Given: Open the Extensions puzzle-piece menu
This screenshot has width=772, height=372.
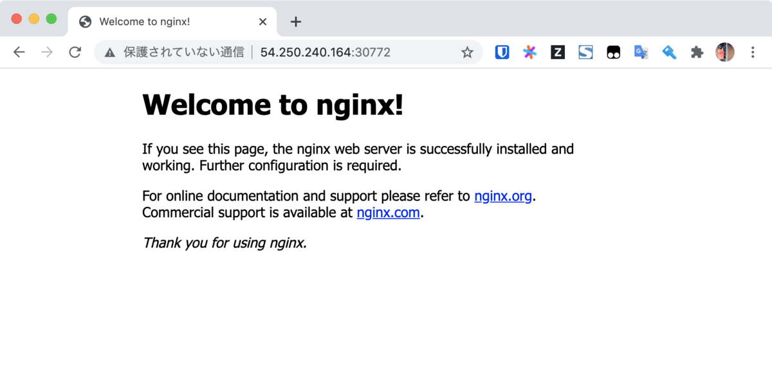Looking at the screenshot, I should pyautogui.click(x=697, y=53).
